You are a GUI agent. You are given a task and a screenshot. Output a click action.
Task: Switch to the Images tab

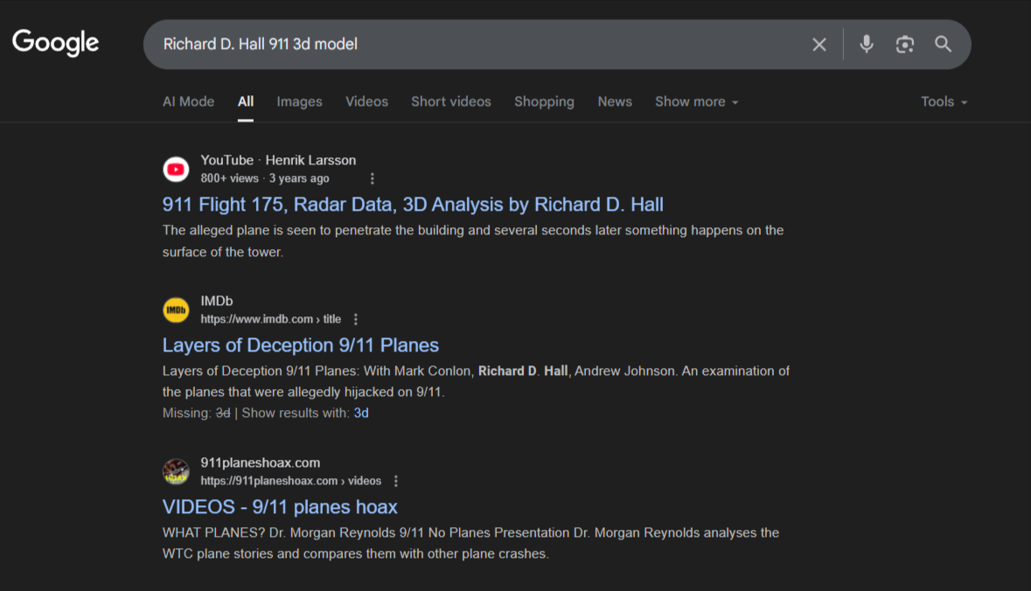coord(299,102)
